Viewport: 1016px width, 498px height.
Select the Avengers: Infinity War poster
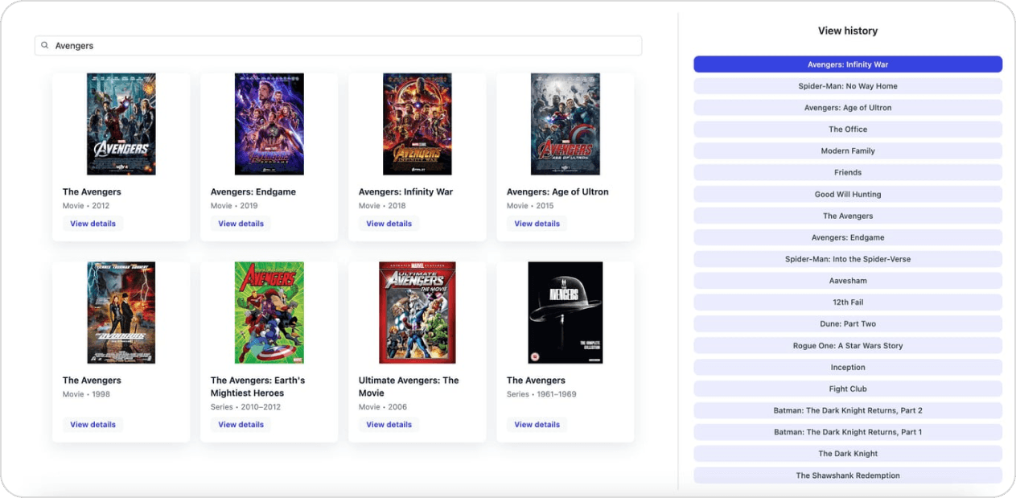click(x=417, y=124)
